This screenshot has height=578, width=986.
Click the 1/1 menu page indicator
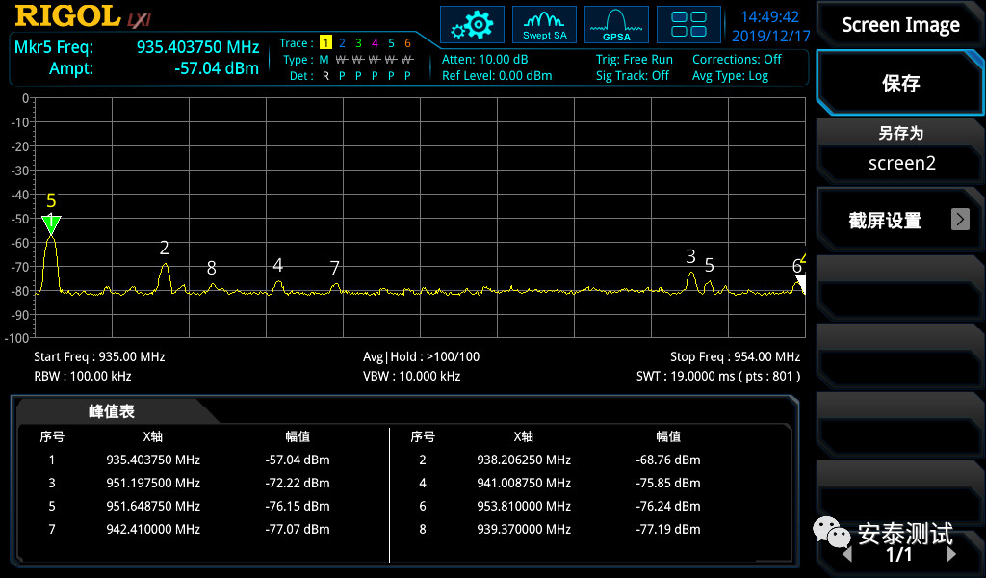[898, 554]
